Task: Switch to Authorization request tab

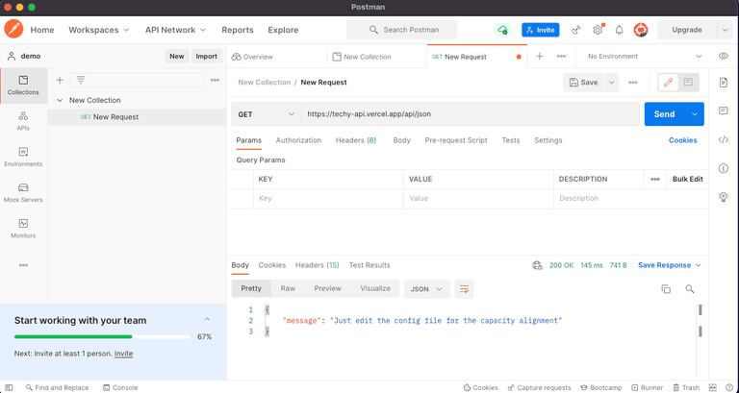Action: (298, 140)
